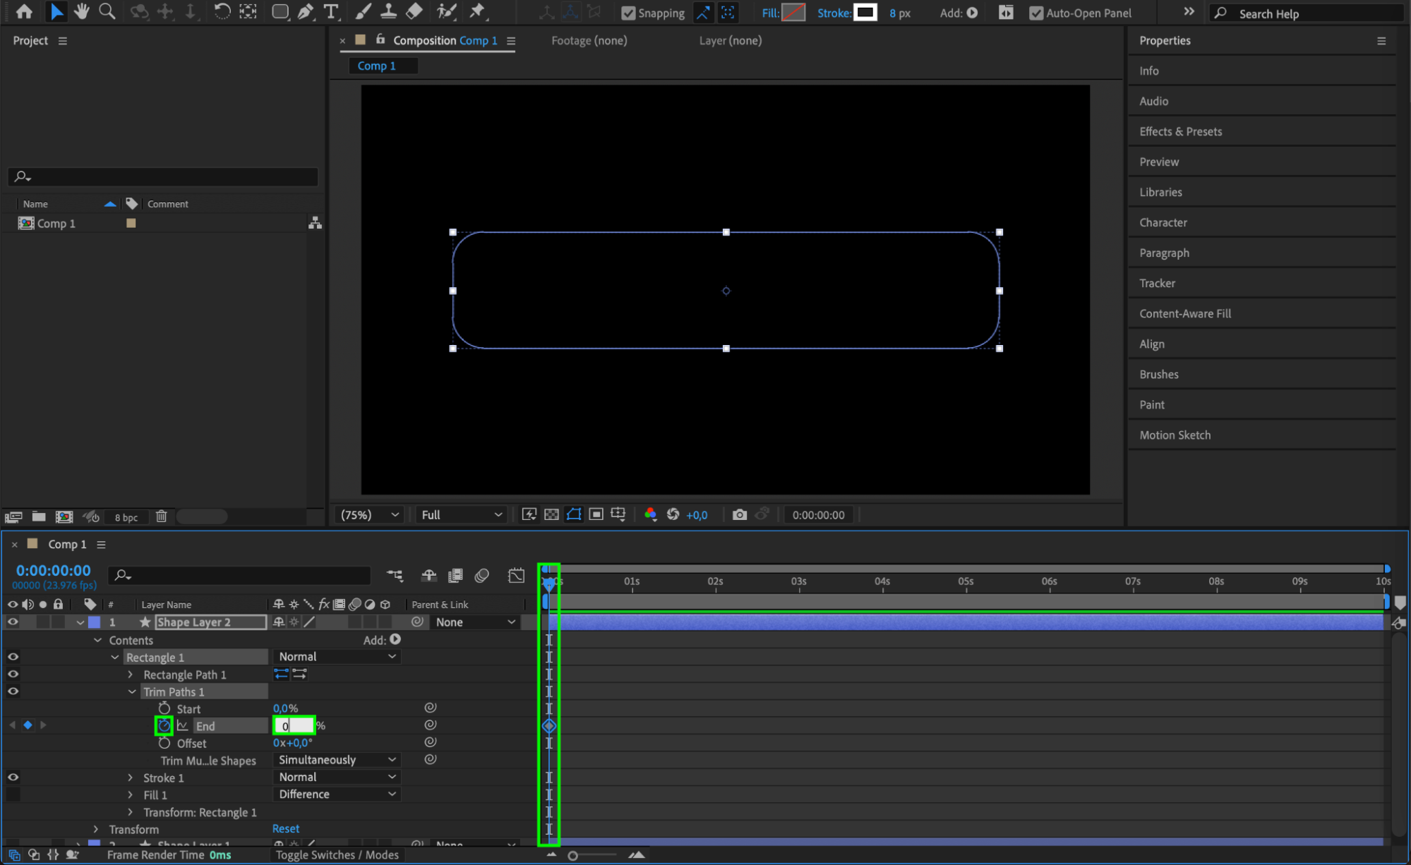
Task: Click Toggle Switches / Modes button
Action: pyautogui.click(x=337, y=854)
